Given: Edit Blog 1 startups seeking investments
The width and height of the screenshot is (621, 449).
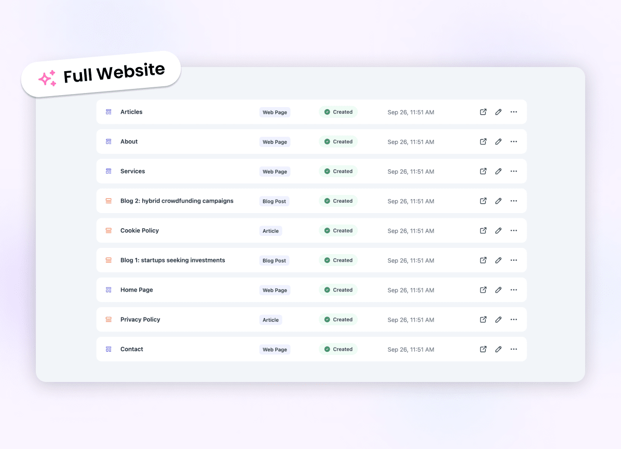Looking at the screenshot, I should [498, 260].
